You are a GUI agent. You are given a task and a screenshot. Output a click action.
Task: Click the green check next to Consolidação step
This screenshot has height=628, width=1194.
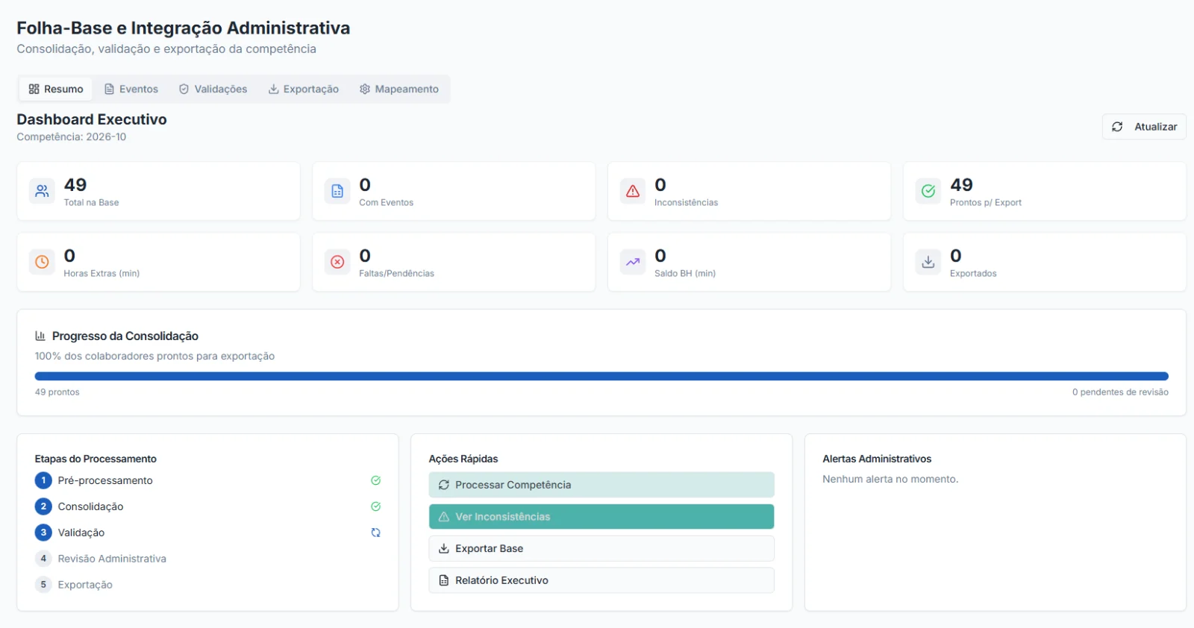click(x=376, y=506)
